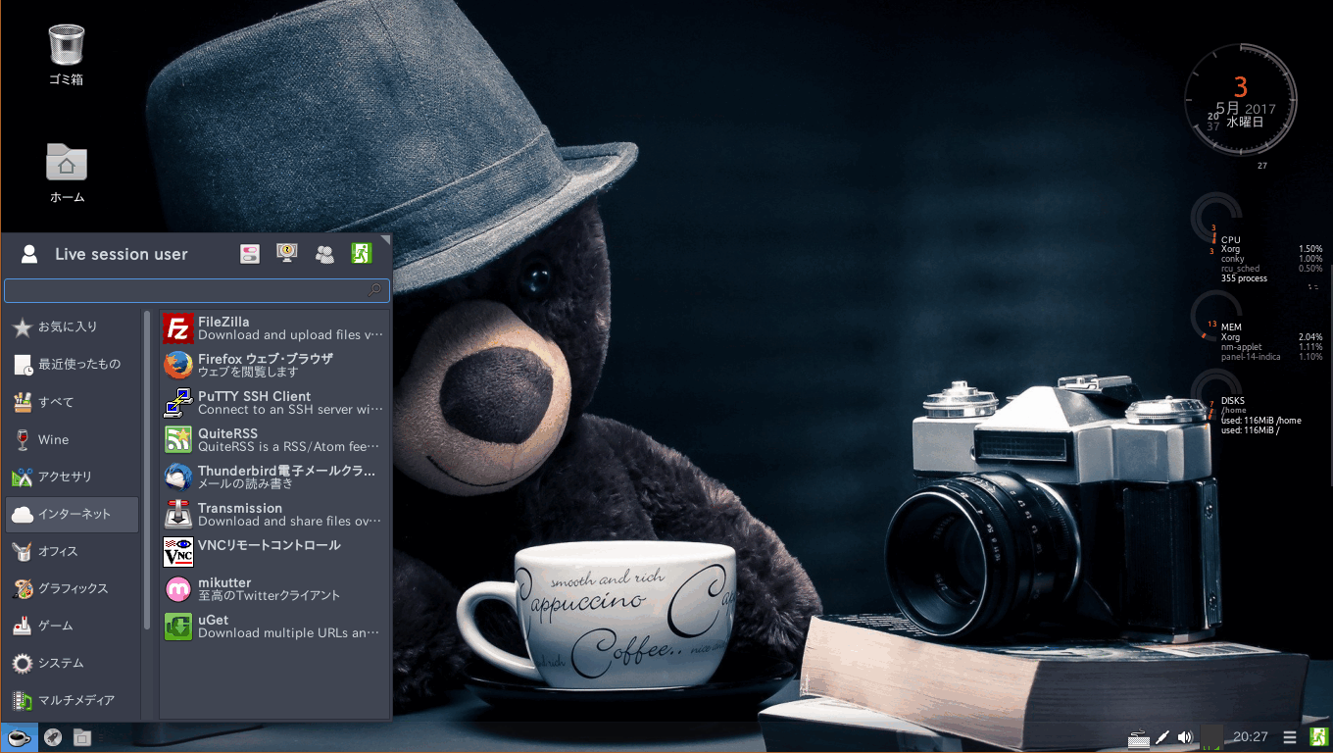
Task: Click the speaker volume tray icon
Action: [x=1185, y=737]
